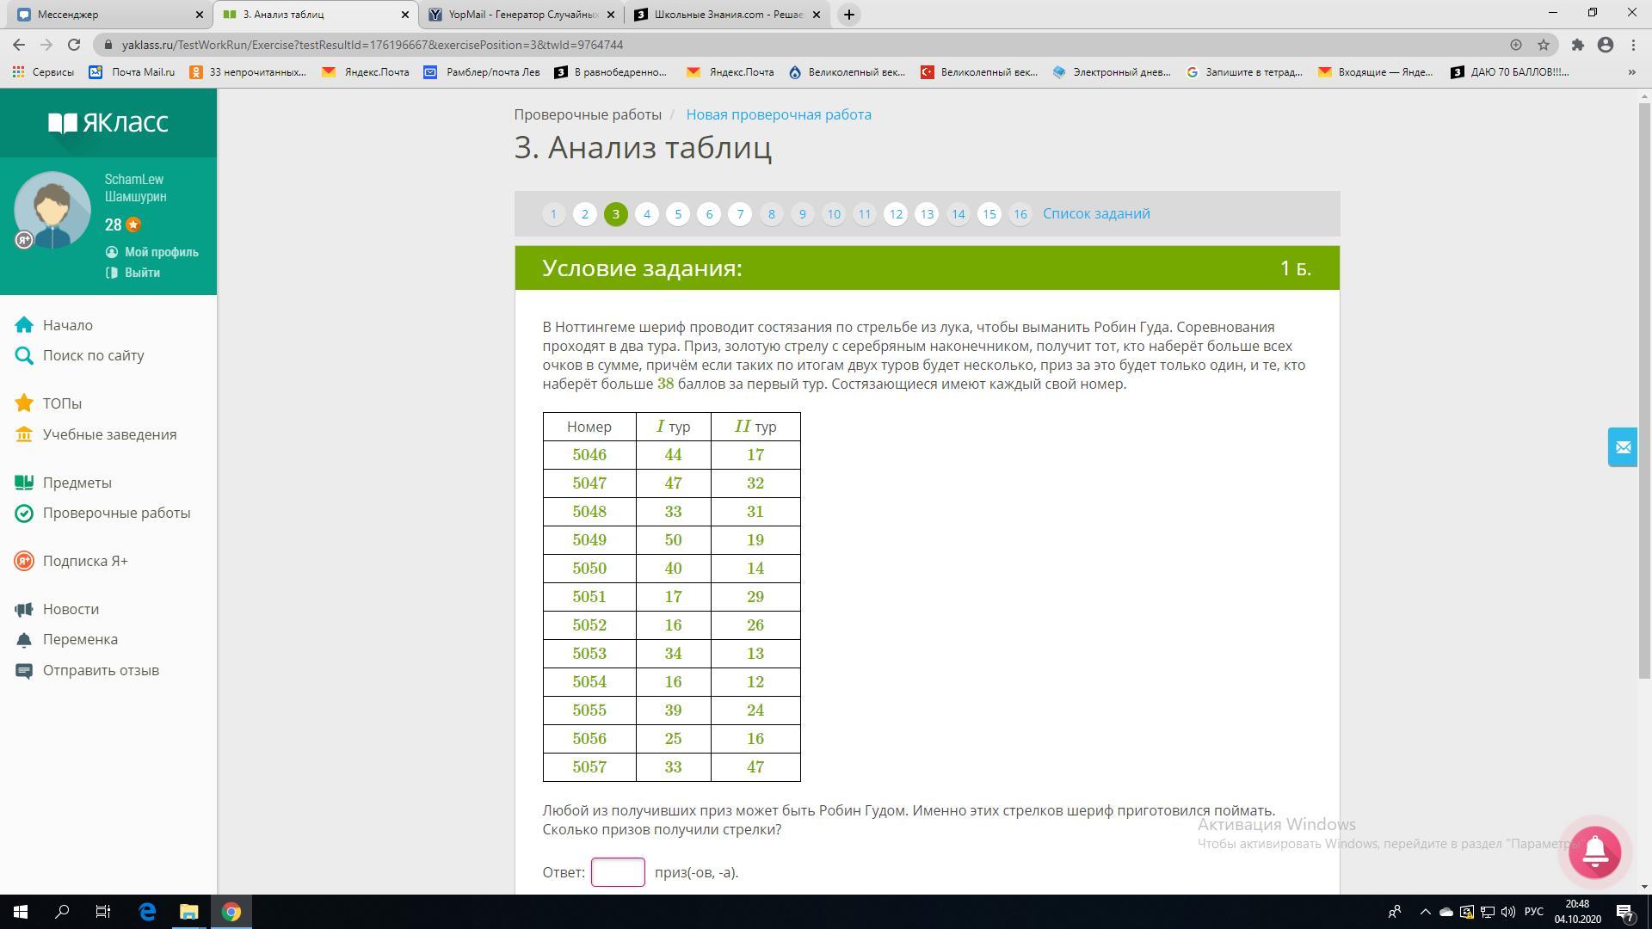Click the Chrome extensions puzzle icon

pos(1577,45)
